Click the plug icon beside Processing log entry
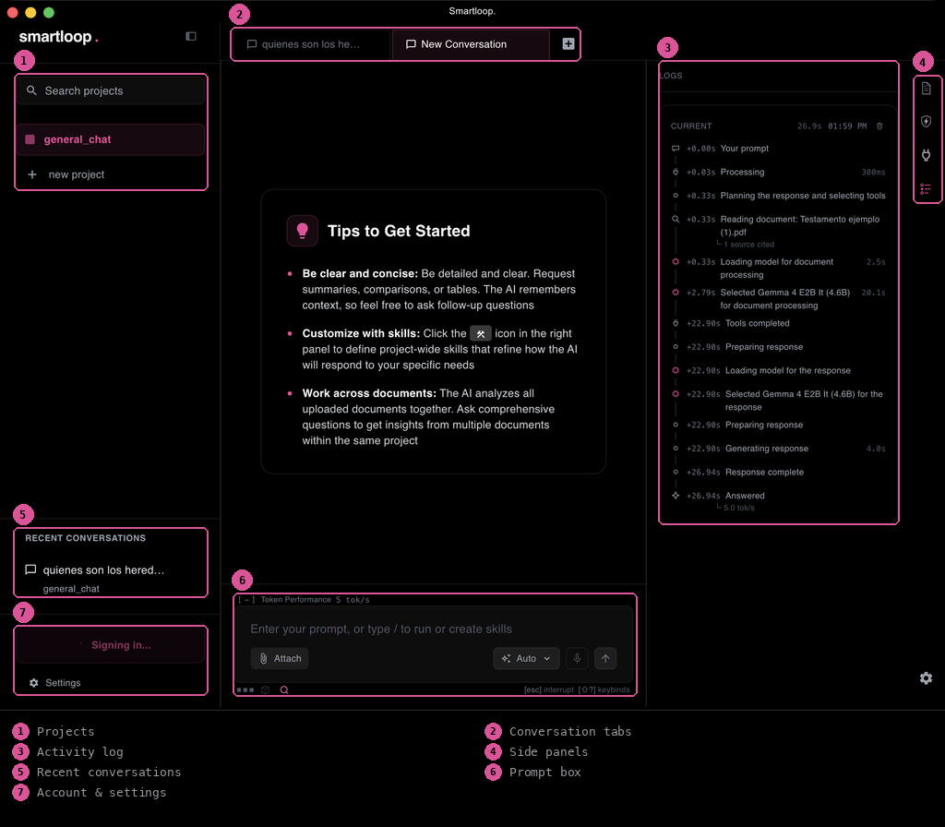945x827 pixels. click(676, 172)
